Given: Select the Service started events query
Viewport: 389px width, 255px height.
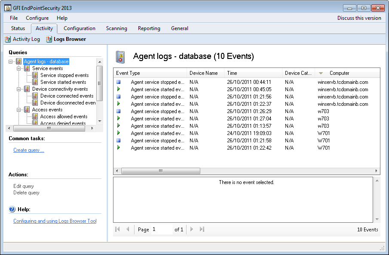Looking at the screenshot, I should [x=63, y=82].
